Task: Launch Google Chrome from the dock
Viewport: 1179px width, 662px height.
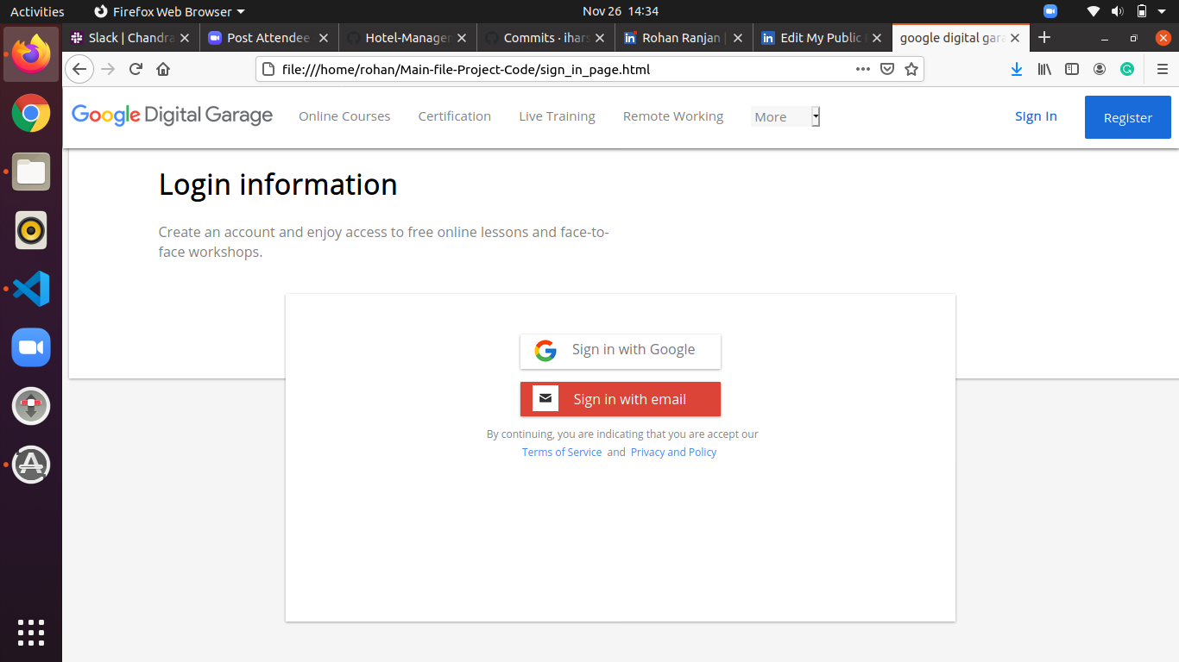Action: point(31,113)
